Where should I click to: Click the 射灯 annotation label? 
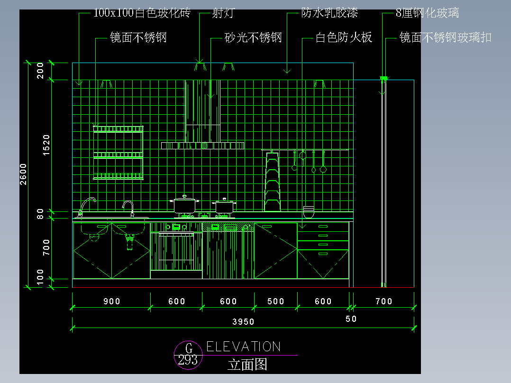223,13
